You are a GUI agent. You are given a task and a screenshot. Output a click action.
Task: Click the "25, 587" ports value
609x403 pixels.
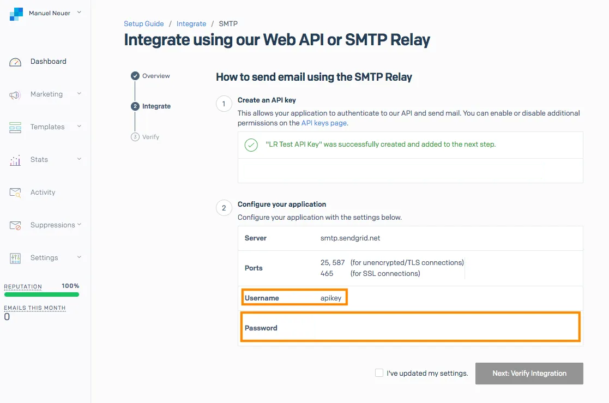click(333, 262)
